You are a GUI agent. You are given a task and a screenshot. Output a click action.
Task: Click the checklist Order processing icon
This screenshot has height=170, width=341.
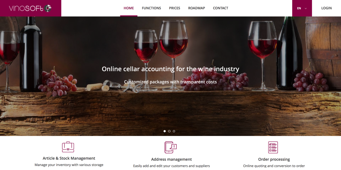click(x=273, y=148)
